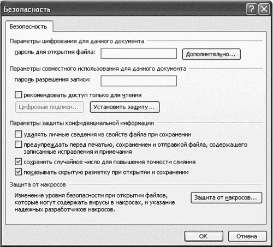Screen dimensions: 273x247
Task: Open the Установить защиту dialog
Action: (x=124, y=107)
